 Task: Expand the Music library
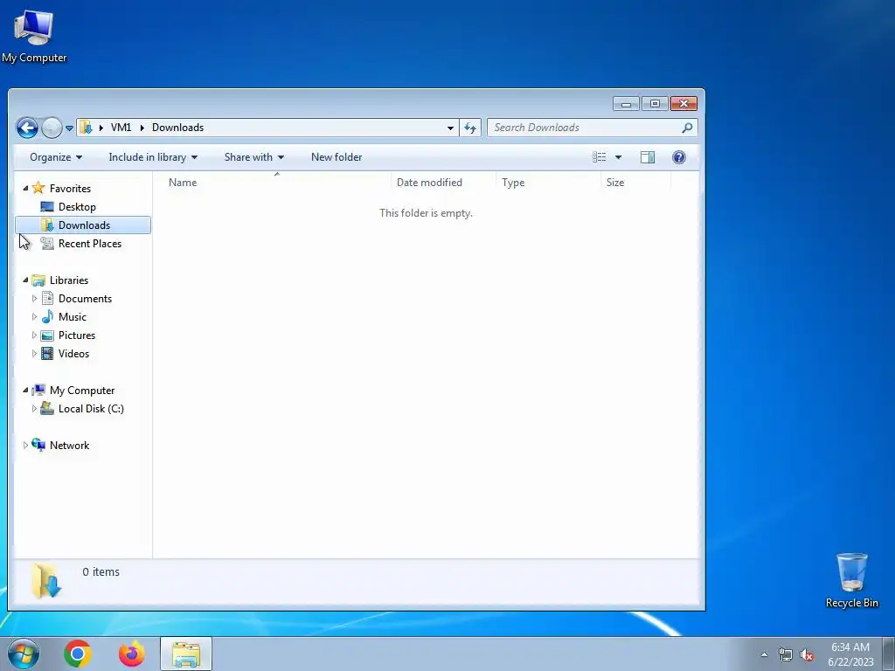(34, 316)
